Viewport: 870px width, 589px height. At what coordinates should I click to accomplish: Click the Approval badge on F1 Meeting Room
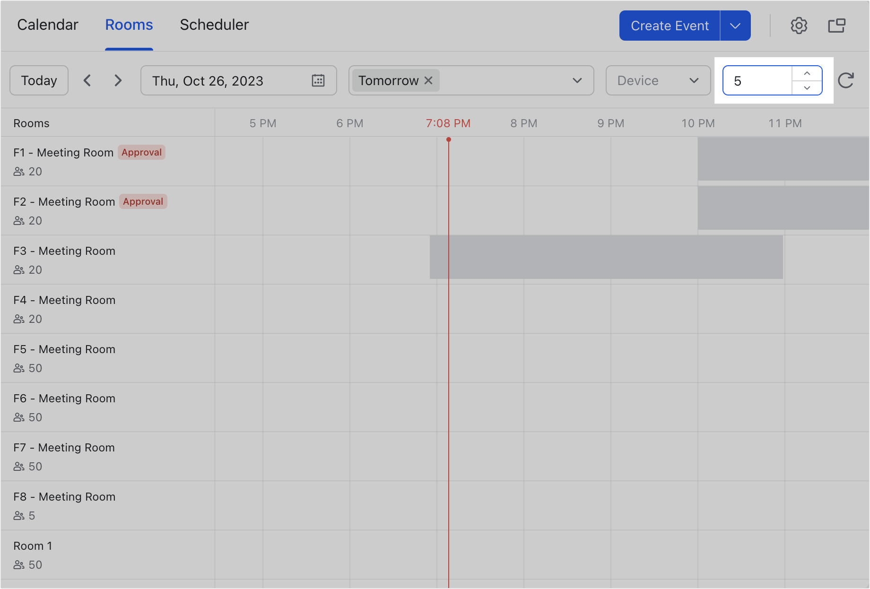point(141,152)
